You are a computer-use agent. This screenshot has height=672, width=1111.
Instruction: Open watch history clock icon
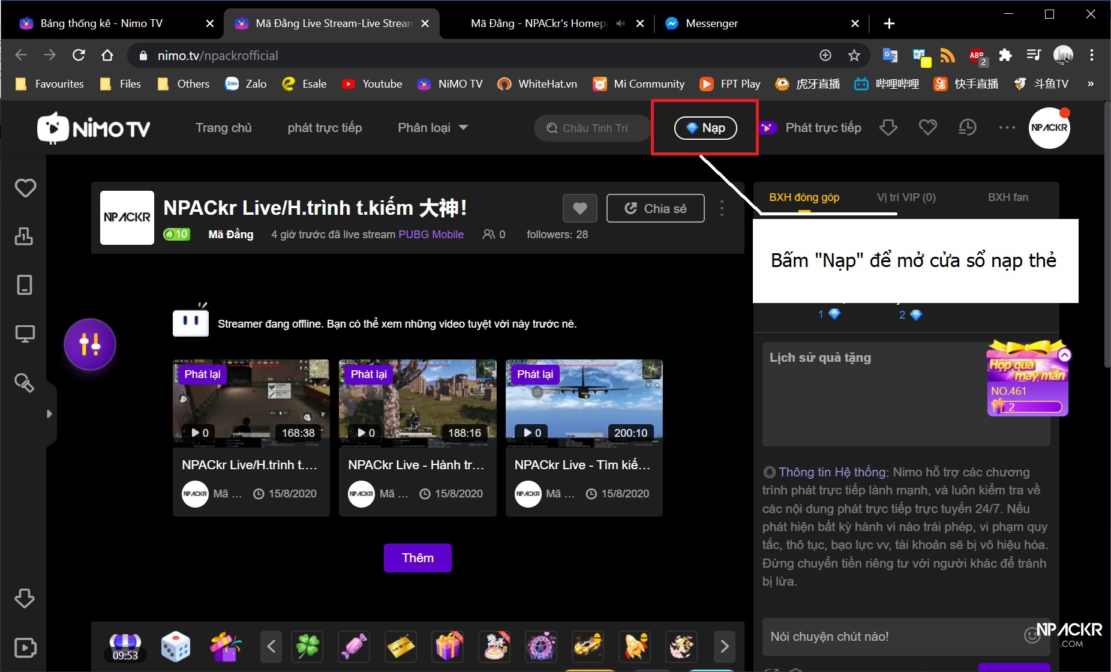click(x=967, y=127)
